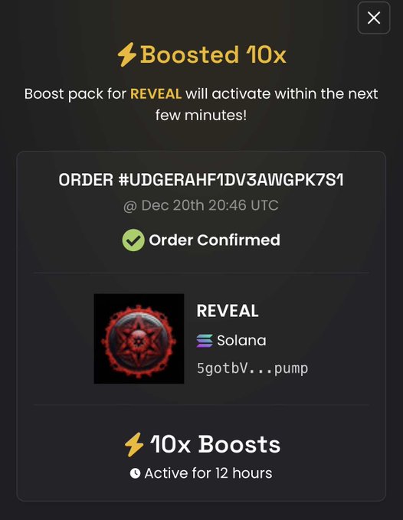Click the Active for 12 hours label
403x520 pixels.
click(x=208, y=473)
